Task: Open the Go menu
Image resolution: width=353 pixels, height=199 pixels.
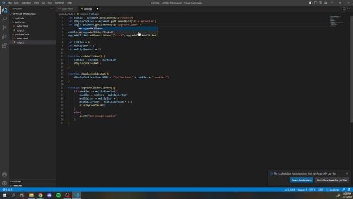Action: pos(44,3)
